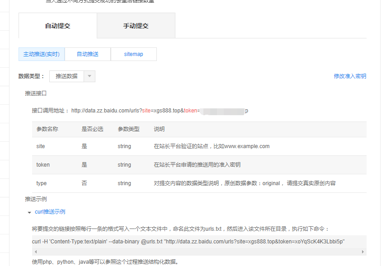Click the 推送接口 heading
This screenshot has width=386, height=266.
[36, 93]
